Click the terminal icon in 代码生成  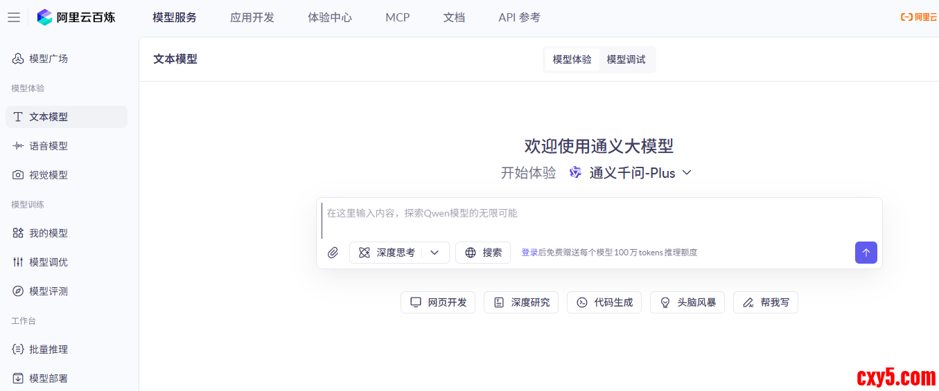point(582,302)
